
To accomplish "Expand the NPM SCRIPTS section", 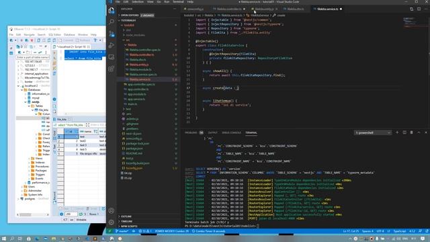I will point(129,227).
